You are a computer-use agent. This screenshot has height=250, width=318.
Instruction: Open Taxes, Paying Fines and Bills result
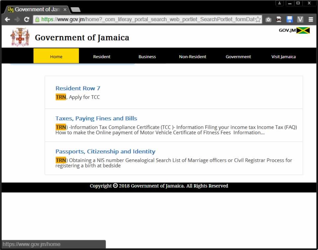pos(96,118)
